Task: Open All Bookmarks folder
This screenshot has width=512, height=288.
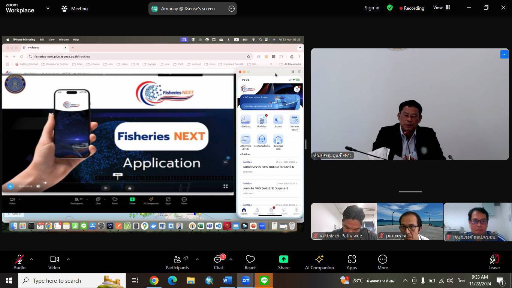Action: [x=290, y=64]
